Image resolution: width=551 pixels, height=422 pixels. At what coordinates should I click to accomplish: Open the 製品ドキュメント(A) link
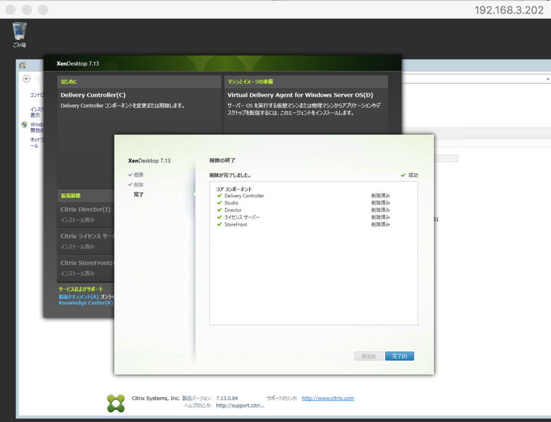[79, 297]
